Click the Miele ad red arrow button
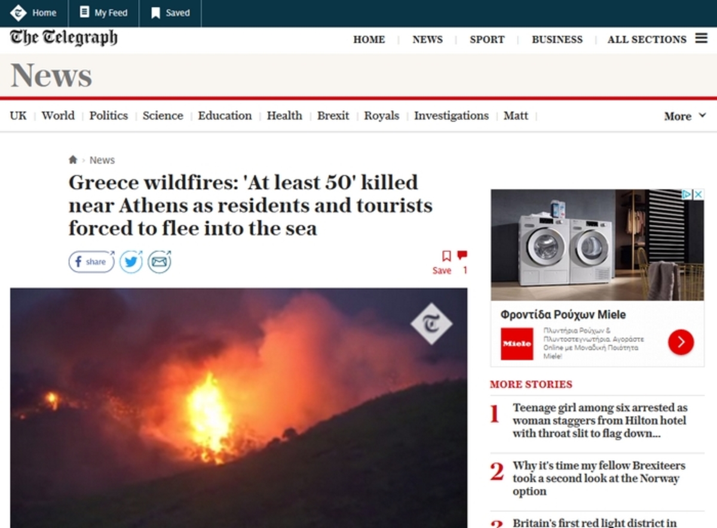717x528 pixels. coord(681,342)
